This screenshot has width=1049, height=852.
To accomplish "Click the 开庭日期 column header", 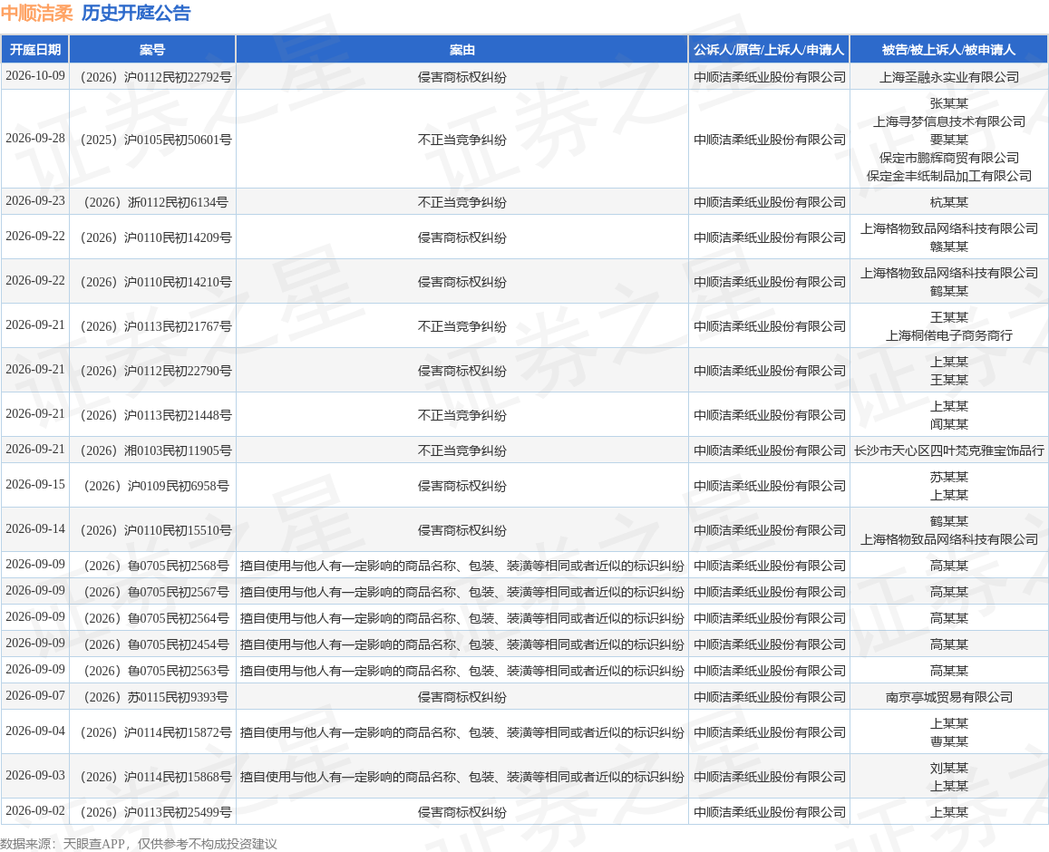I will [34, 50].
